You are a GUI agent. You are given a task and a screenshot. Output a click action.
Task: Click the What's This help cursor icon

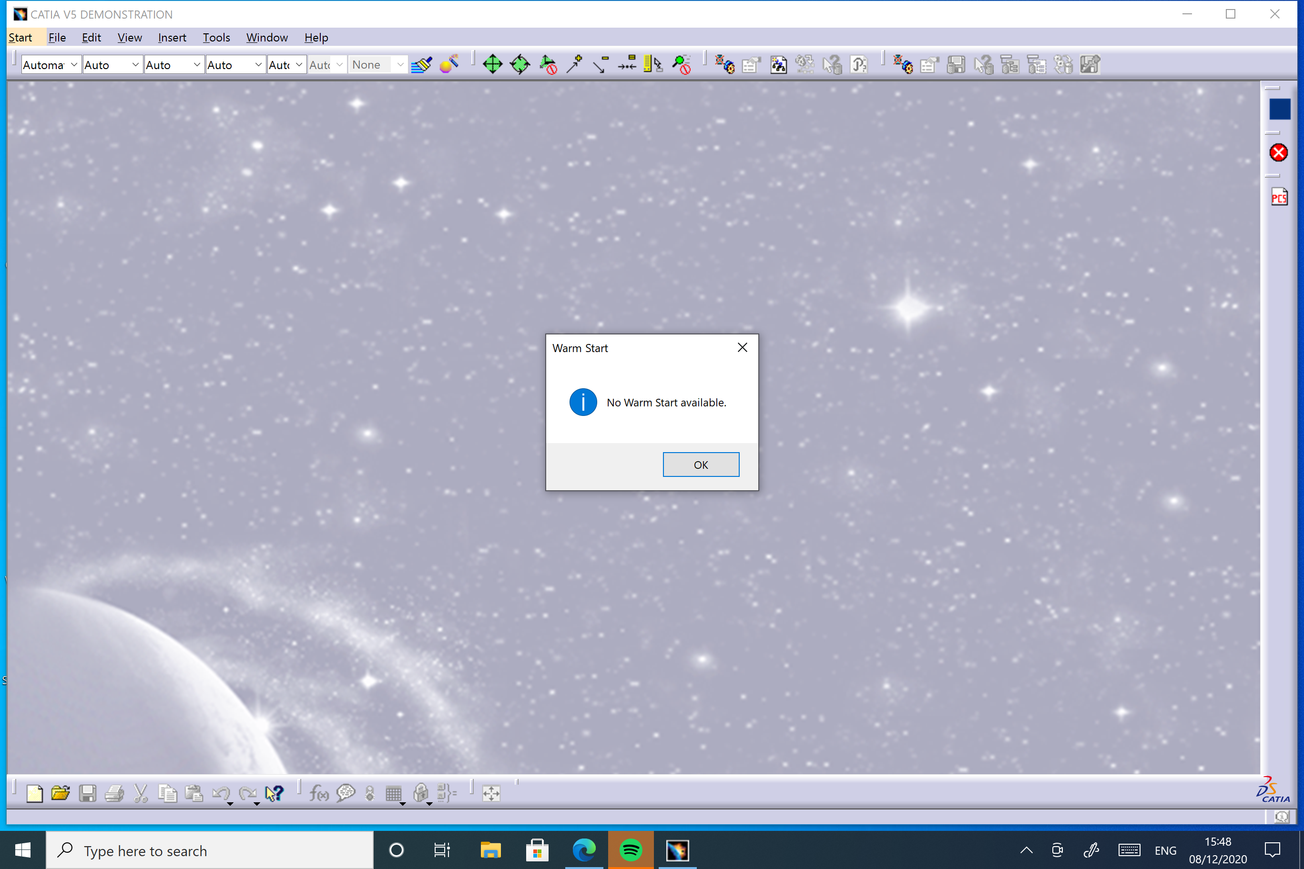275,794
